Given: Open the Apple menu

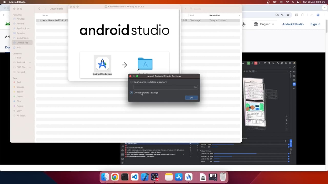Looking at the screenshot, I should point(4,2).
